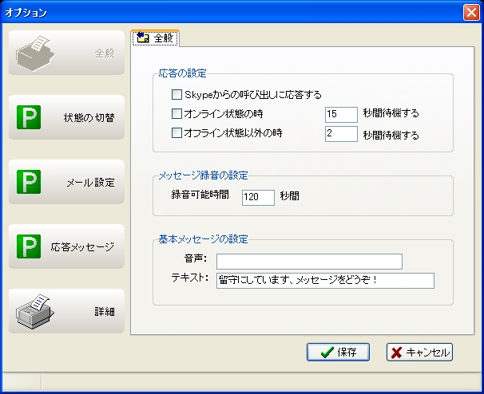484x394 pixels.
Task: Toggle the オンライン状態の時 checkbox
Action: 177,114
